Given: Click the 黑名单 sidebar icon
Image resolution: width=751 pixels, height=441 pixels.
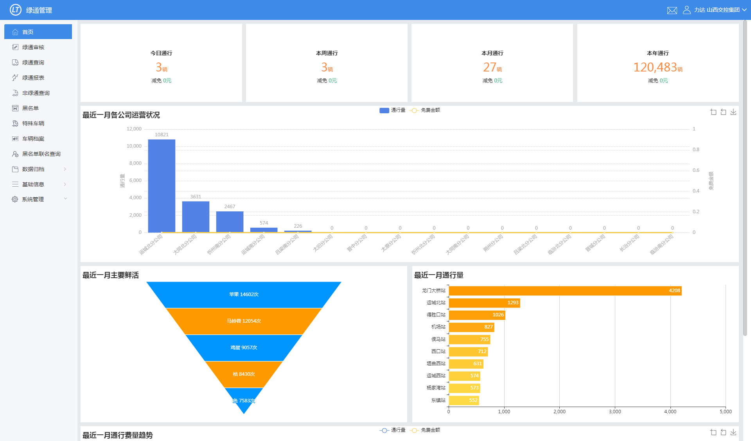Looking at the screenshot, I should point(15,108).
